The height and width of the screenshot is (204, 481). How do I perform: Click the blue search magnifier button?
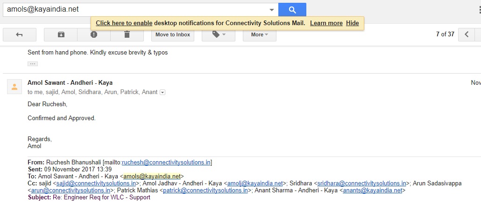pos(292,9)
